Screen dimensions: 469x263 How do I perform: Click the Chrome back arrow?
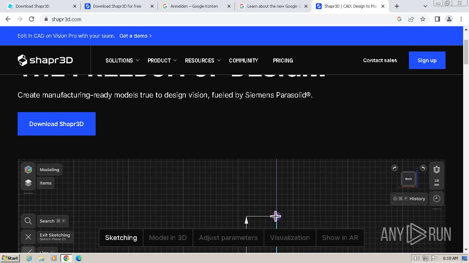pos(8,19)
